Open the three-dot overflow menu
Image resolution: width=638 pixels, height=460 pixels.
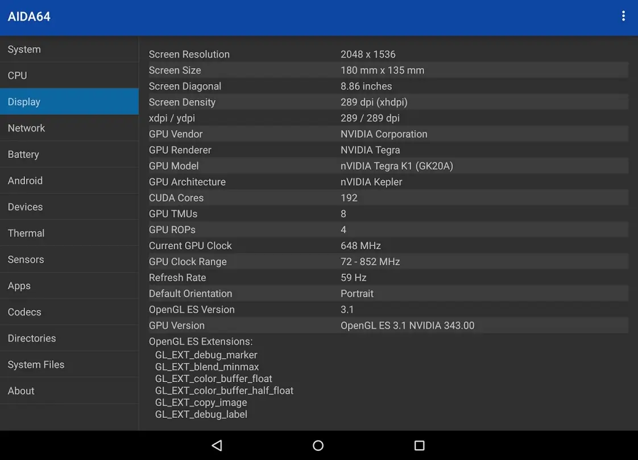pyautogui.click(x=623, y=16)
